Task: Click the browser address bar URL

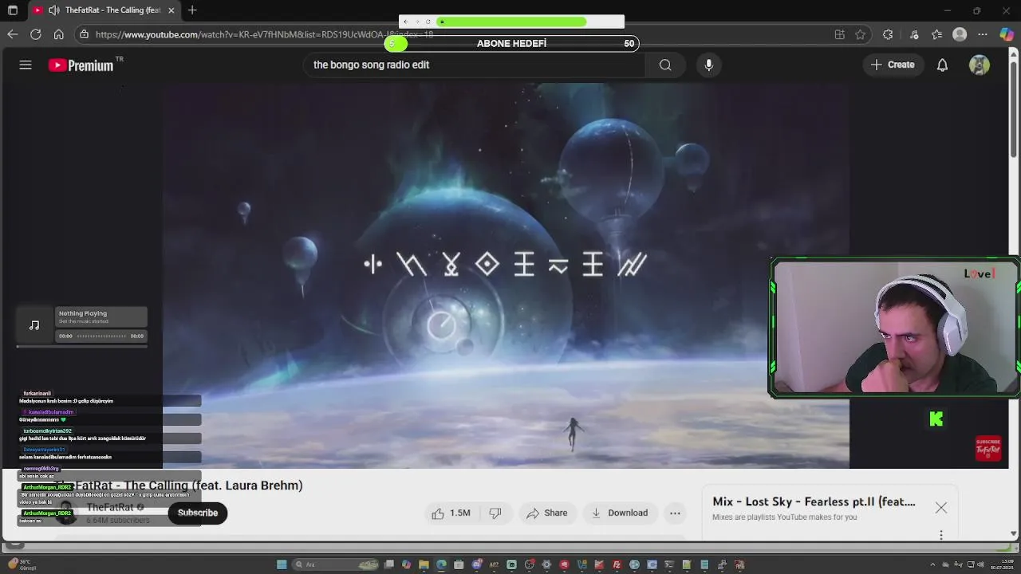Action: click(x=264, y=34)
